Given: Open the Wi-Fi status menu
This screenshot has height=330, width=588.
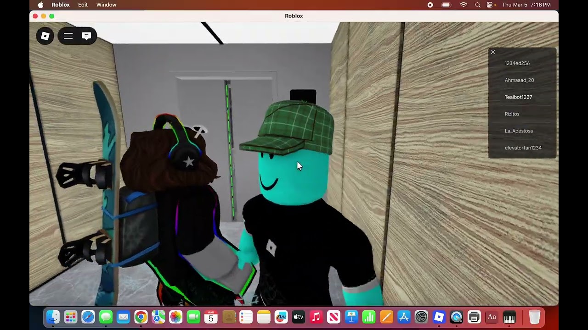Looking at the screenshot, I should (x=464, y=5).
